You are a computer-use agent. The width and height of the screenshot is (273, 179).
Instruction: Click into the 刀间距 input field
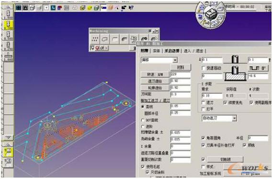[180, 94]
